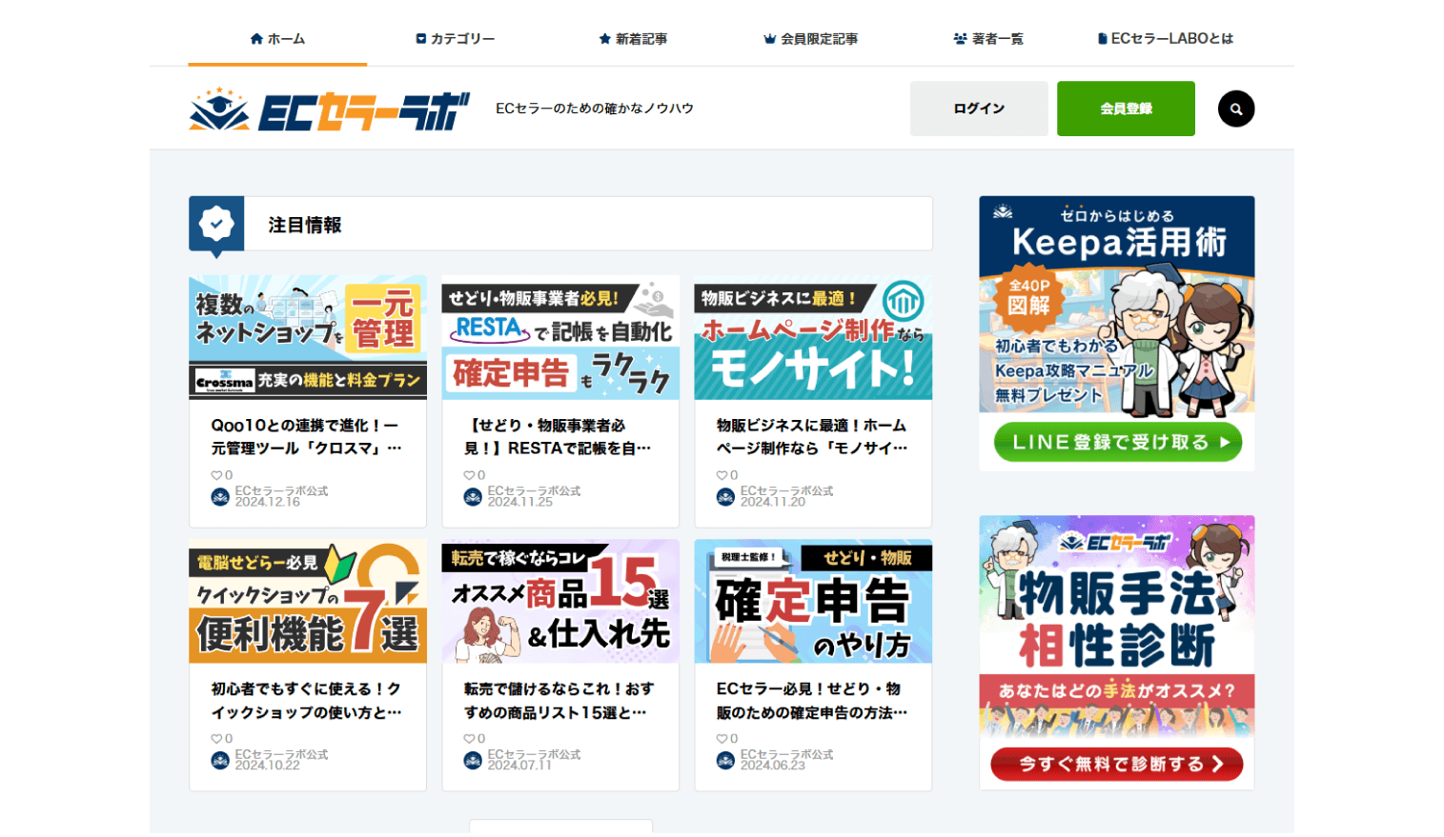Click the 物販手法相性診断 banner
The image size is (1444, 837).
coord(1116,652)
